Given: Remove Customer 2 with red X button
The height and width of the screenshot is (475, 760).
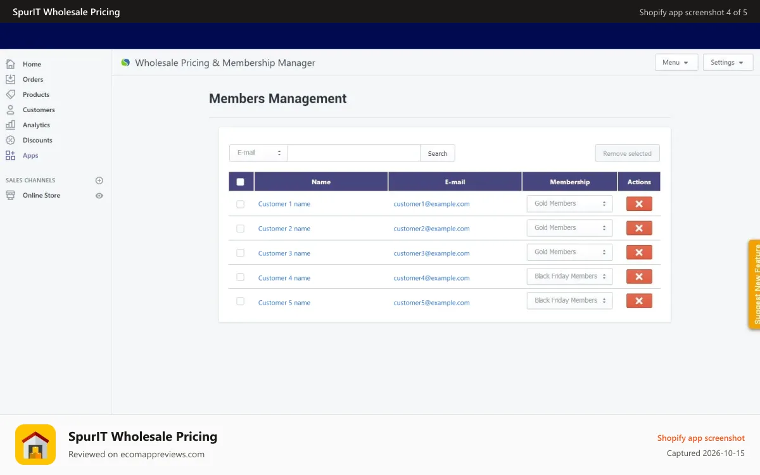Looking at the screenshot, I should pos(639,228).
